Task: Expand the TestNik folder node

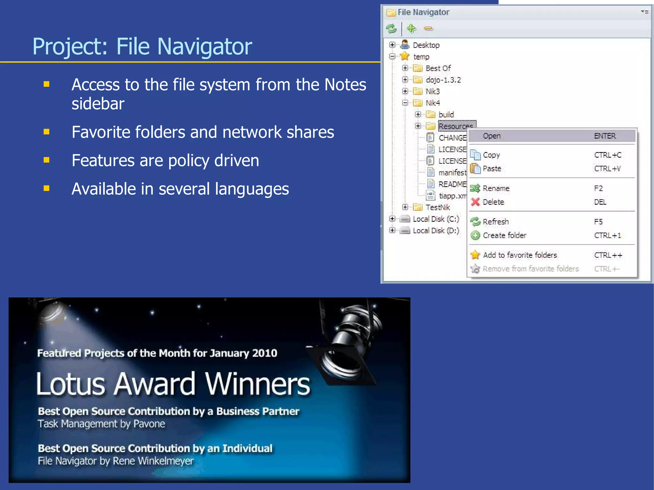Action: tap(405, 207)
